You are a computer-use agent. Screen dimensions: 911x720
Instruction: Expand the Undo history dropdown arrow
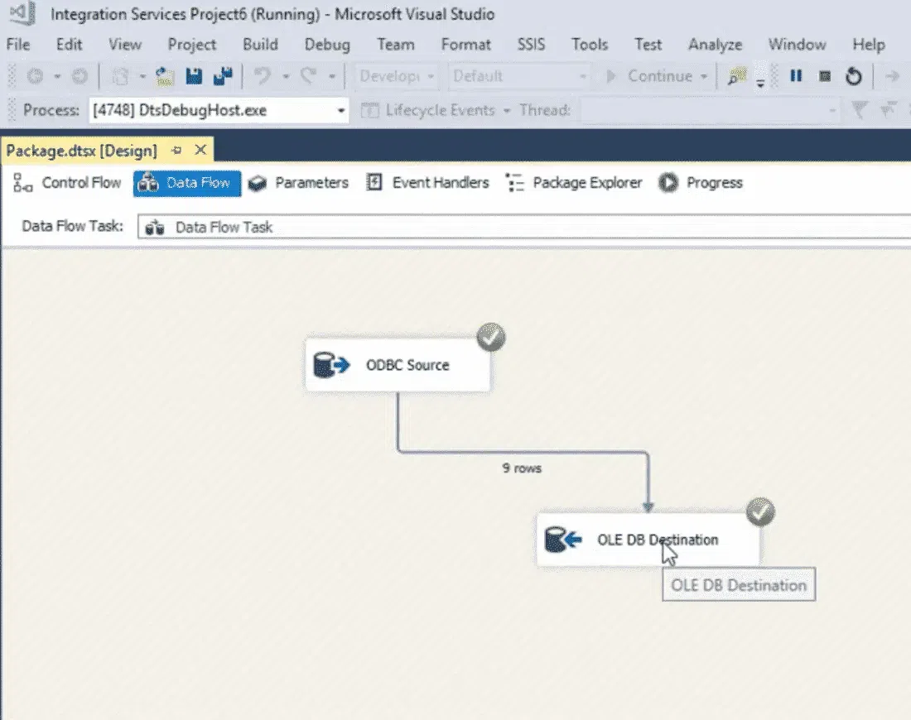pos(286,77)
